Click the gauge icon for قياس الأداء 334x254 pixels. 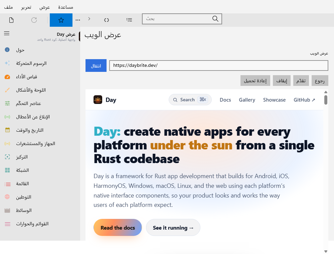tap(7, 77)
